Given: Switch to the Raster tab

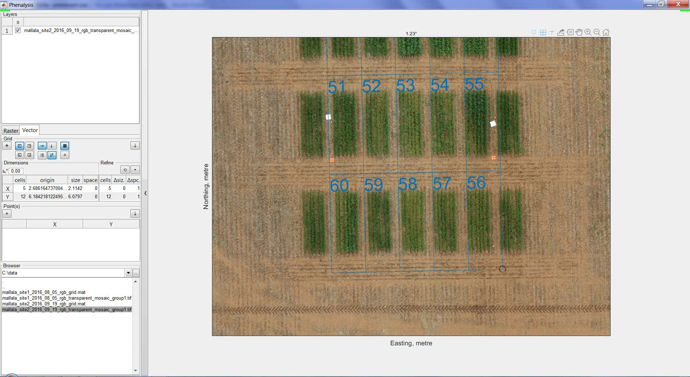Looking at the screenshot, I should 11,131.
